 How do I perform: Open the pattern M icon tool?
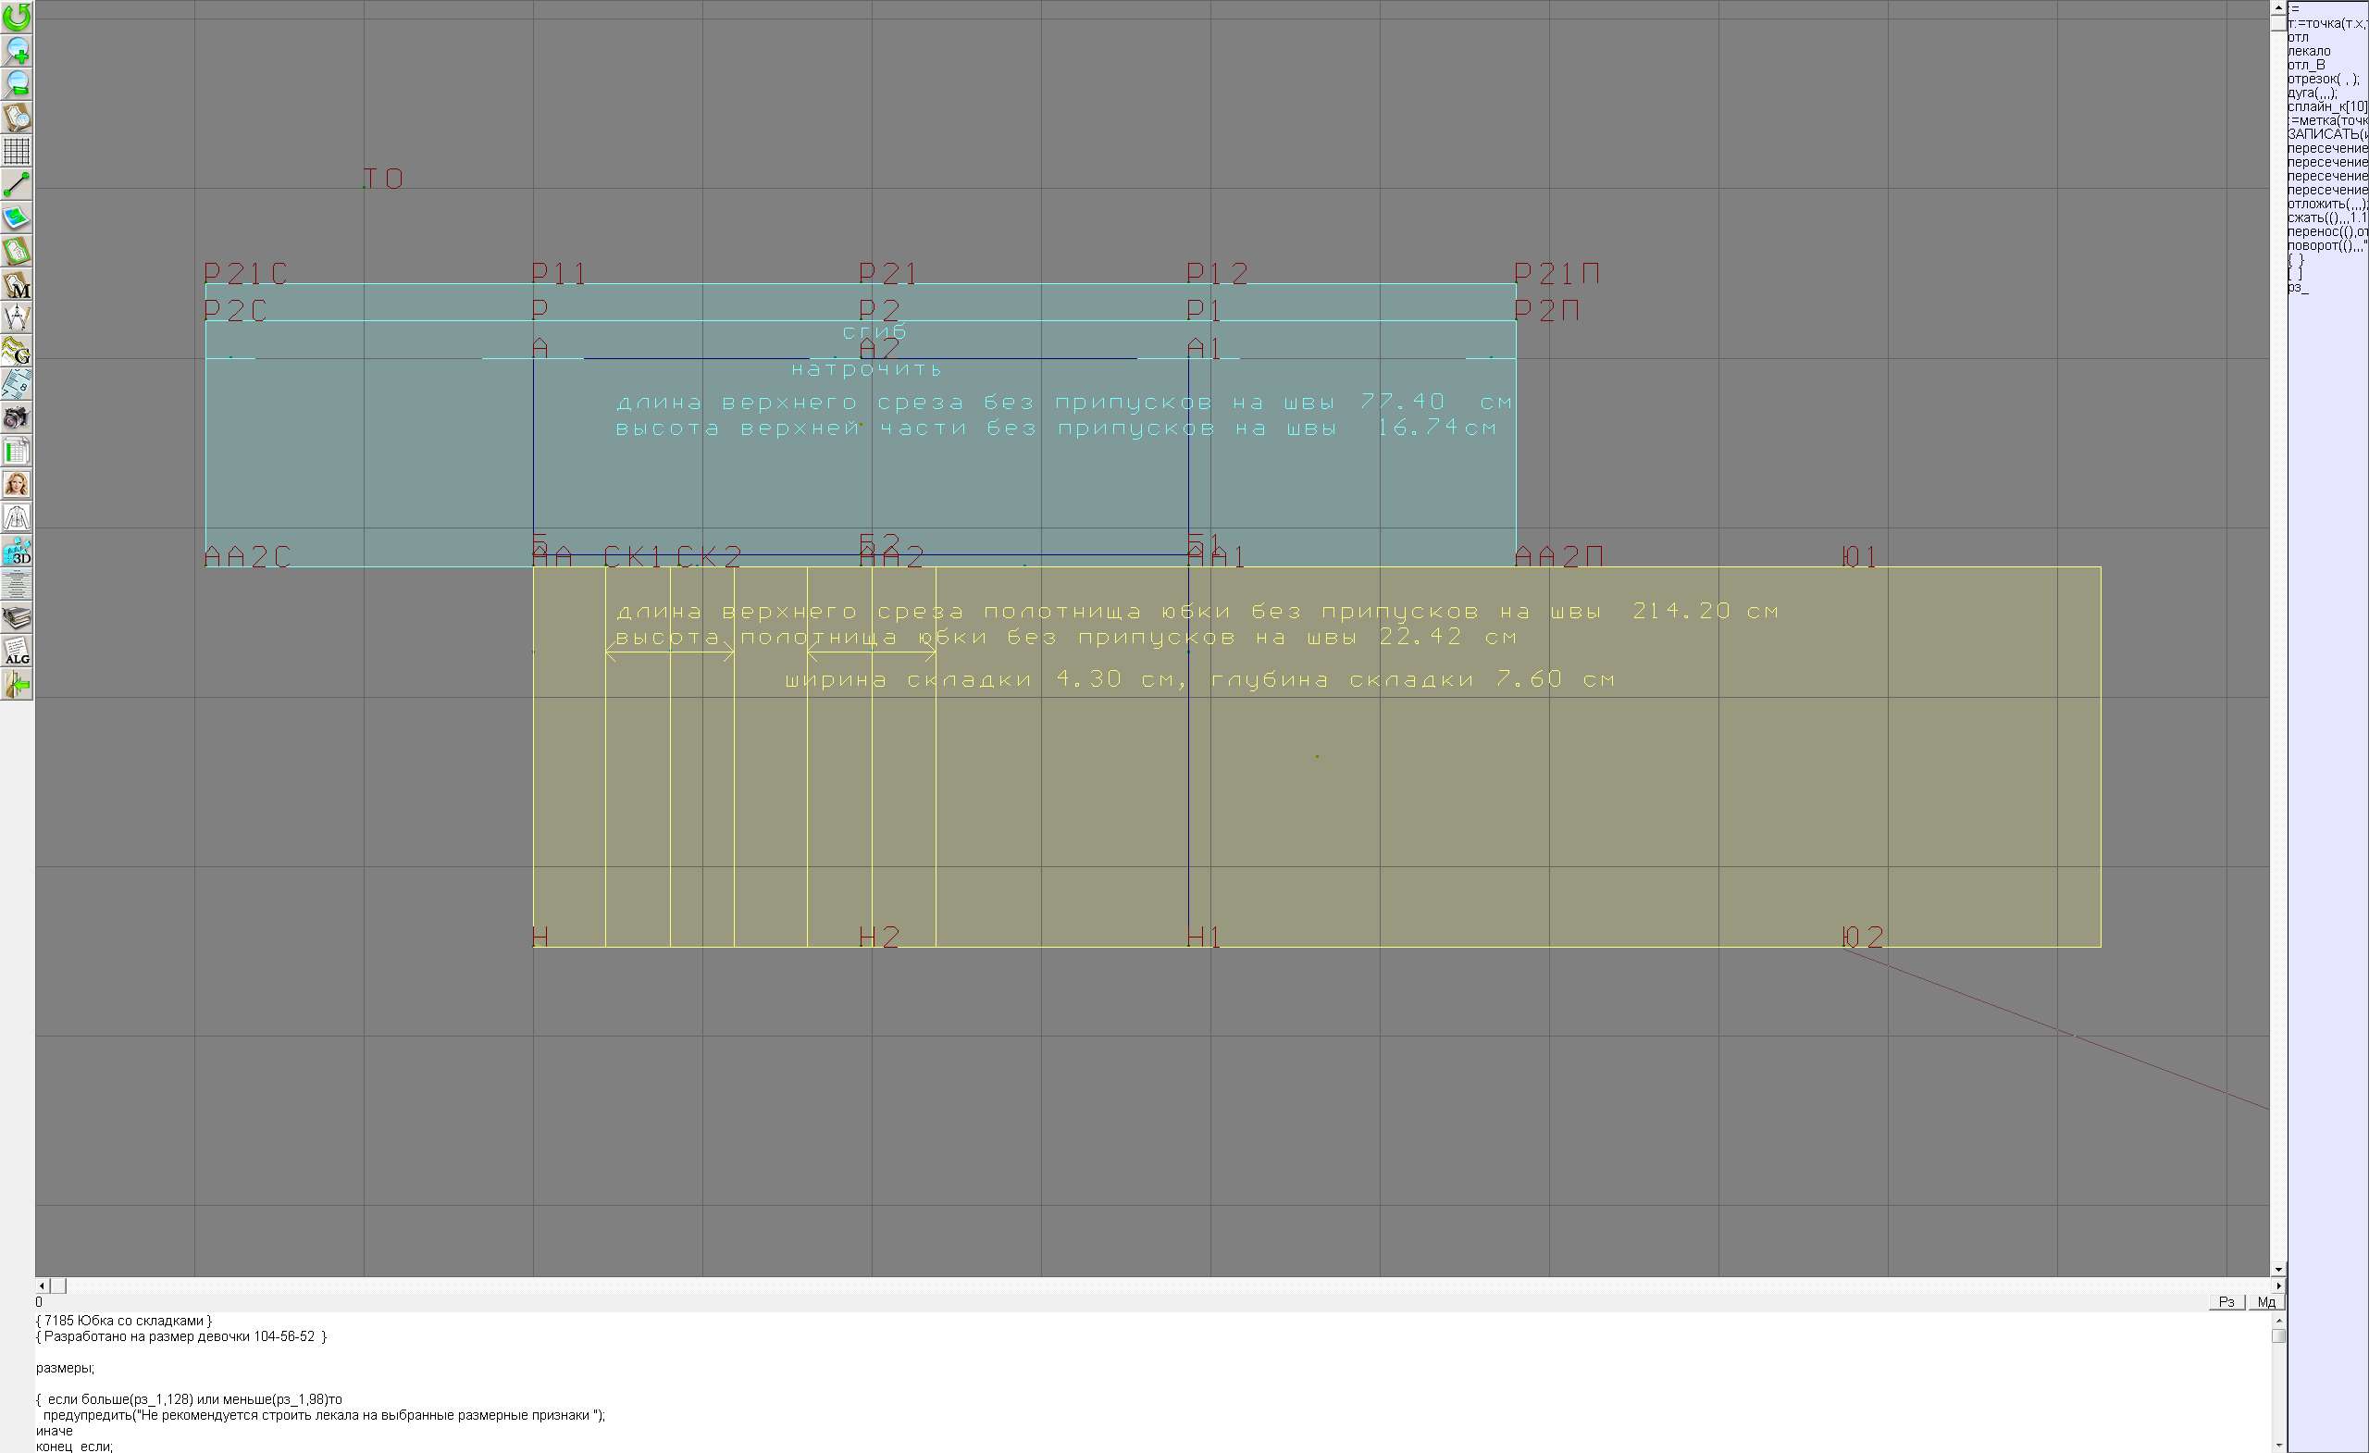coord(17,285)
